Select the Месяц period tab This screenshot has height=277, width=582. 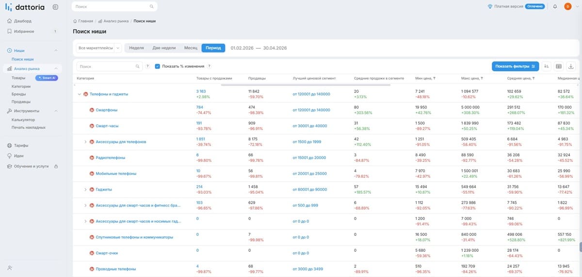tap(191, 48)
